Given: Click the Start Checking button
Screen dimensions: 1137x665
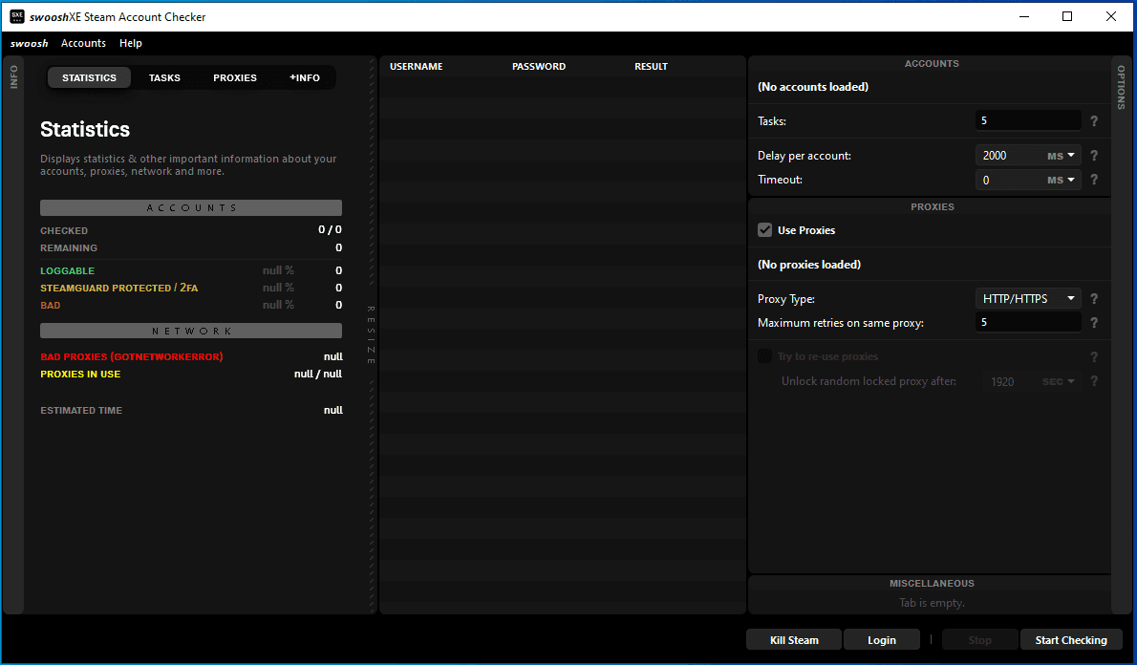Looking at the screenshot, I should [x=1071, y=639].
